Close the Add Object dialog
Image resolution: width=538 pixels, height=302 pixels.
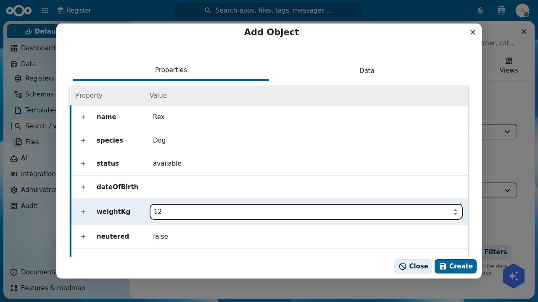coord(473,32)
